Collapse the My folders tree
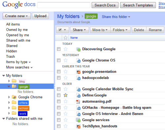Image resolution: width=165 pixels, height=130 pixels. point(4,76)
